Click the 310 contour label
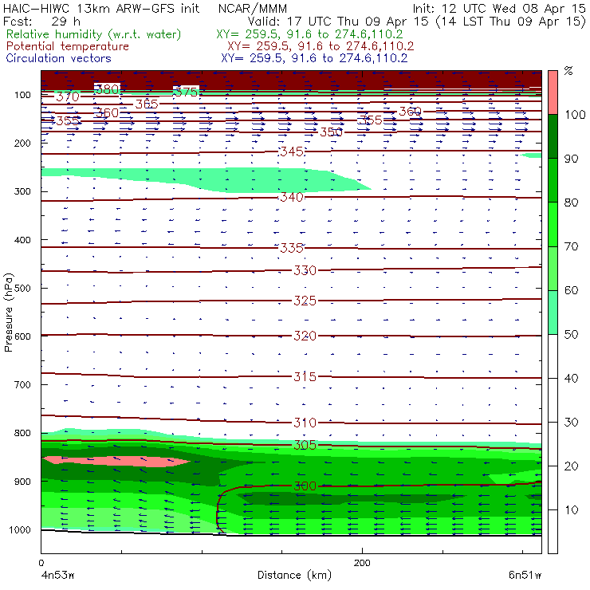 [305, 423]
